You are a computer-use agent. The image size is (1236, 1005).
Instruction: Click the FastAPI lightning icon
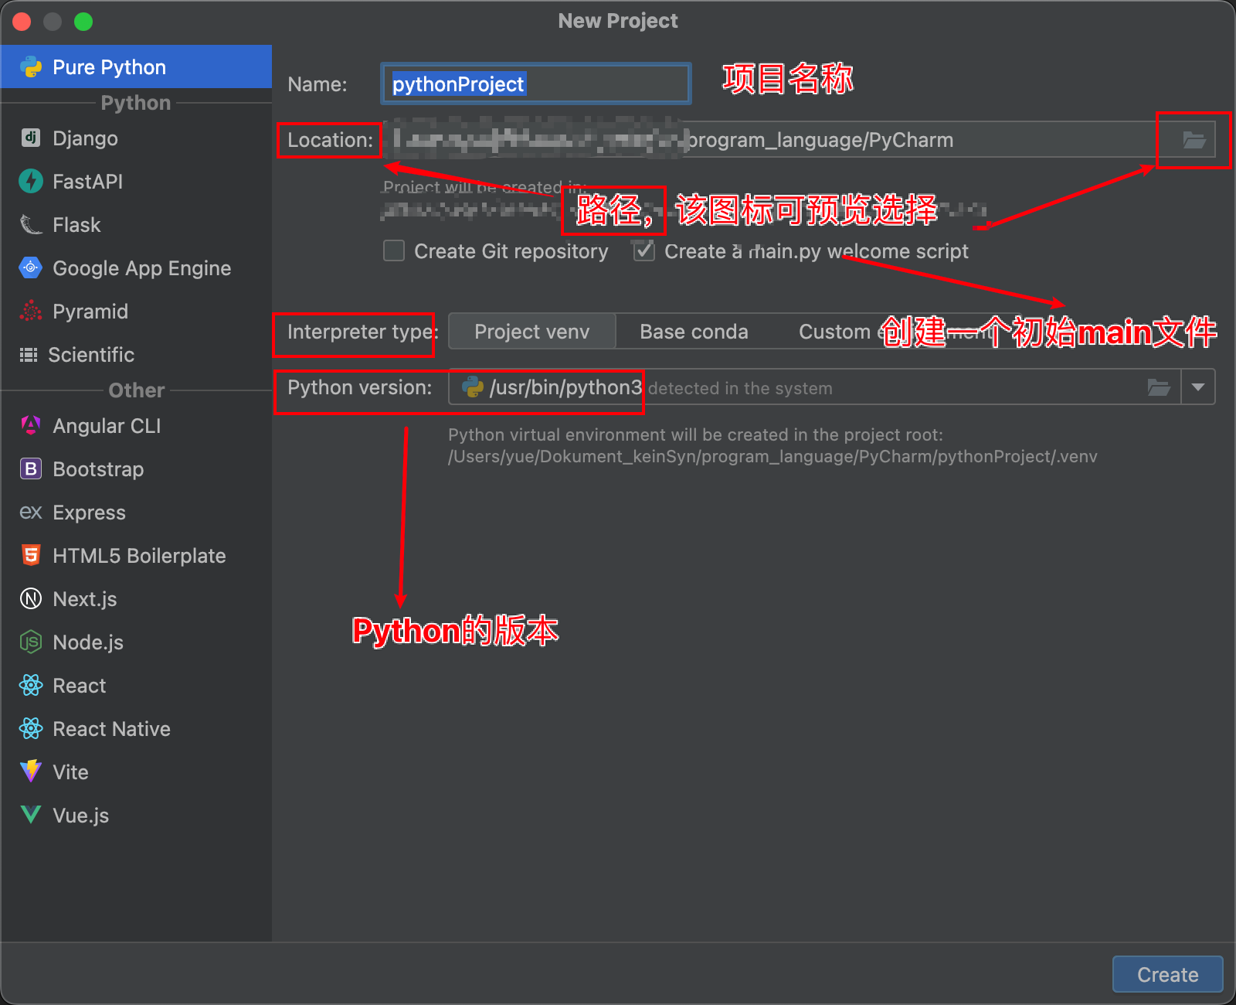[31, 181]
